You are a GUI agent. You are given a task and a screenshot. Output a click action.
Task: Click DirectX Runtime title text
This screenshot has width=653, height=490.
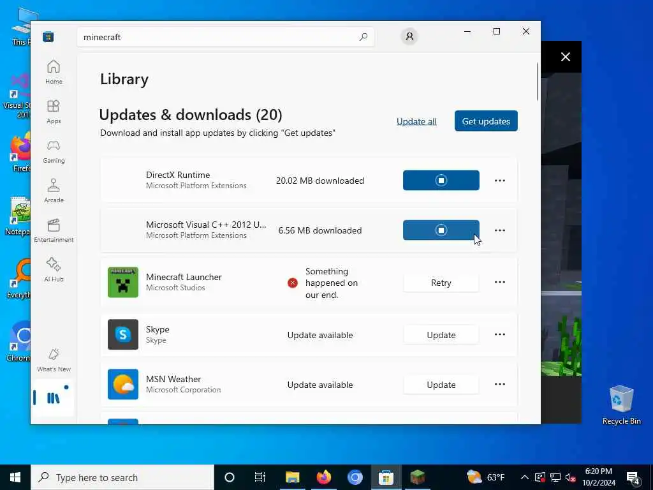click(178, 175)
